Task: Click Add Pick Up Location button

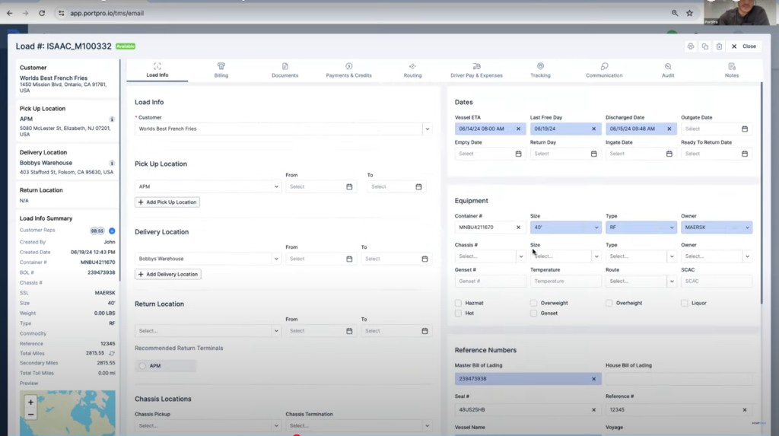Action: click(x=167, y=202)
